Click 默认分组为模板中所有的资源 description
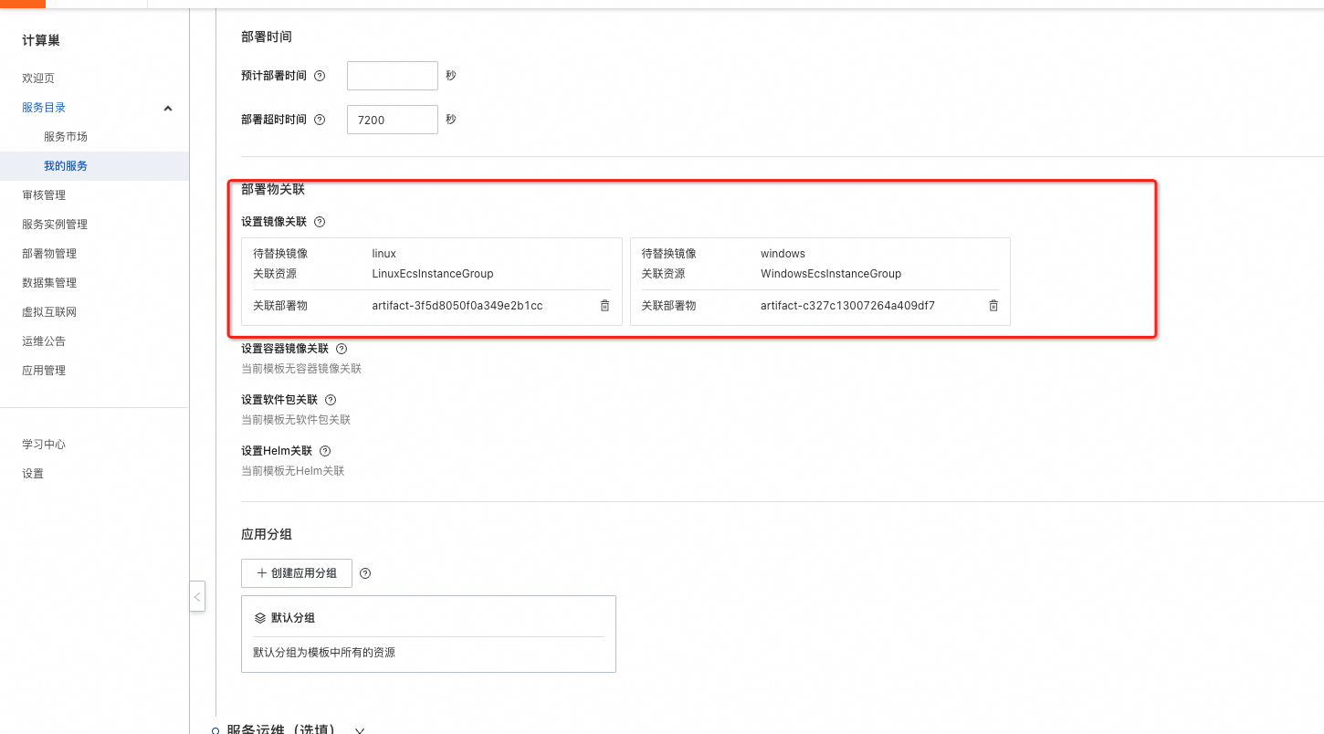The width and height of the screenshot is (1324, 734). (324, 653)
